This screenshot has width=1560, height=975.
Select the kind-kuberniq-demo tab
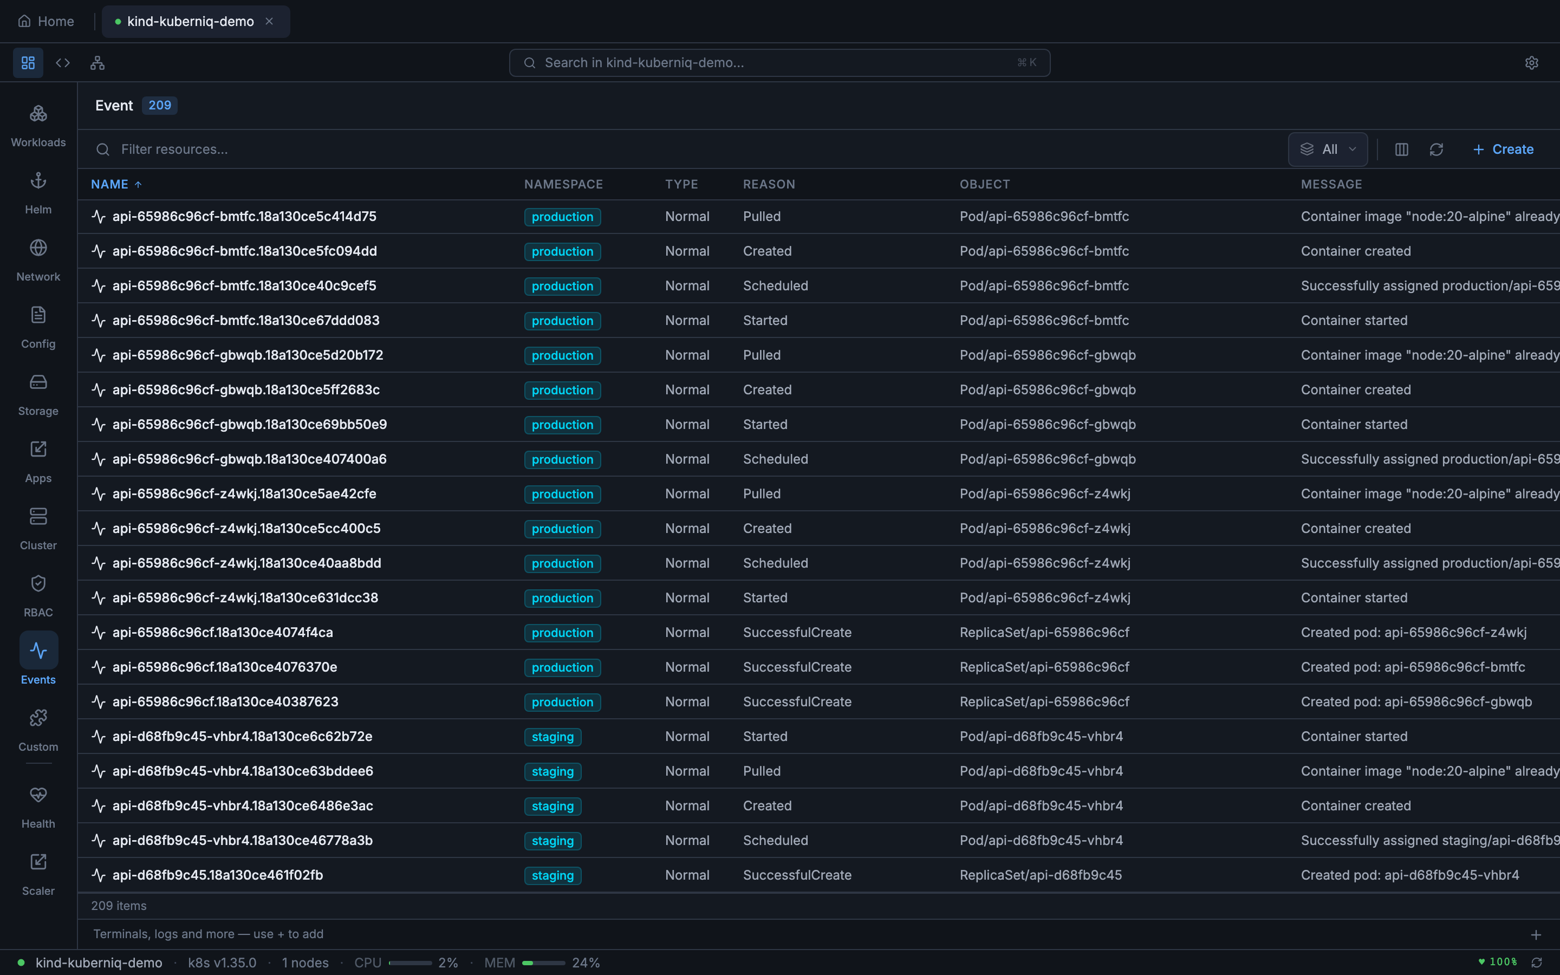(190, 21)
